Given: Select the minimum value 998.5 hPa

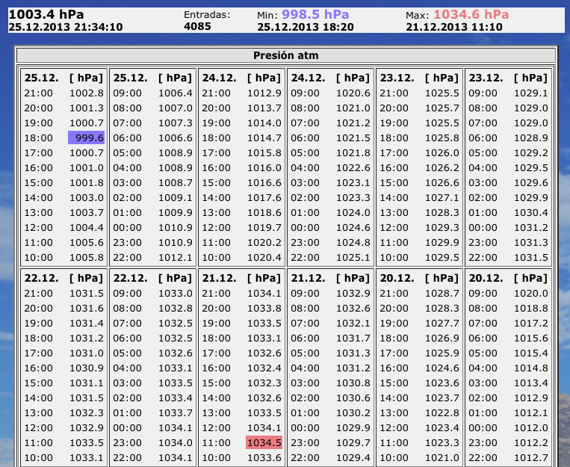Looking at the screenshot, I should point(315,14).
